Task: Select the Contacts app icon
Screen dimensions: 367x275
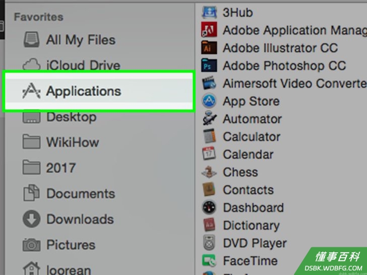Action: [209, 189]
